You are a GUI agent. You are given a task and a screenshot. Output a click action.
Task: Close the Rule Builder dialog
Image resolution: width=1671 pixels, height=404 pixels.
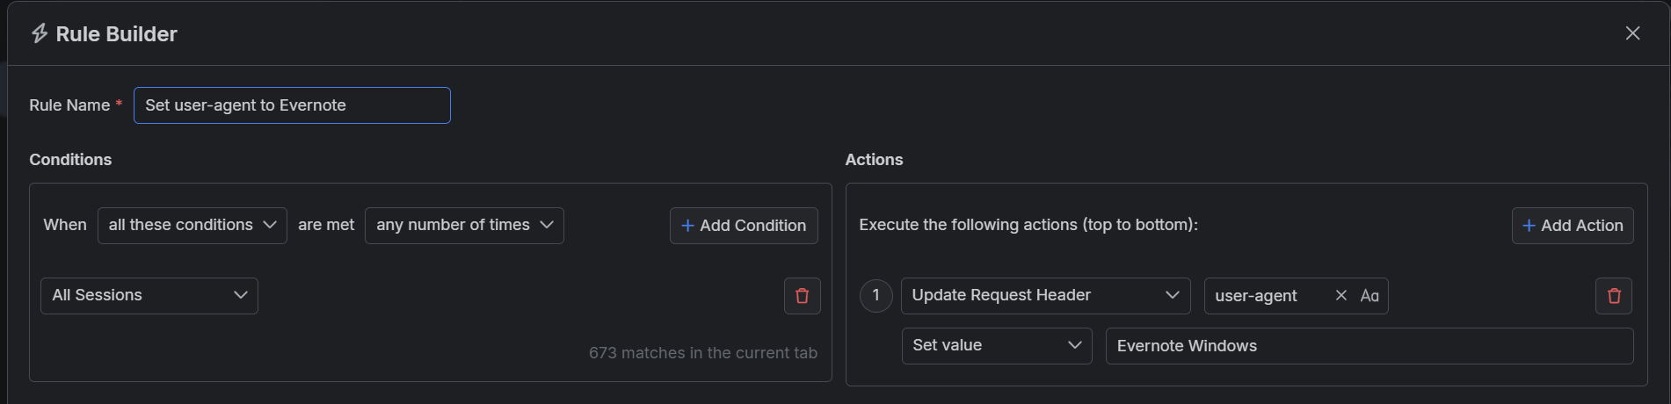[x=1632, y=33]
